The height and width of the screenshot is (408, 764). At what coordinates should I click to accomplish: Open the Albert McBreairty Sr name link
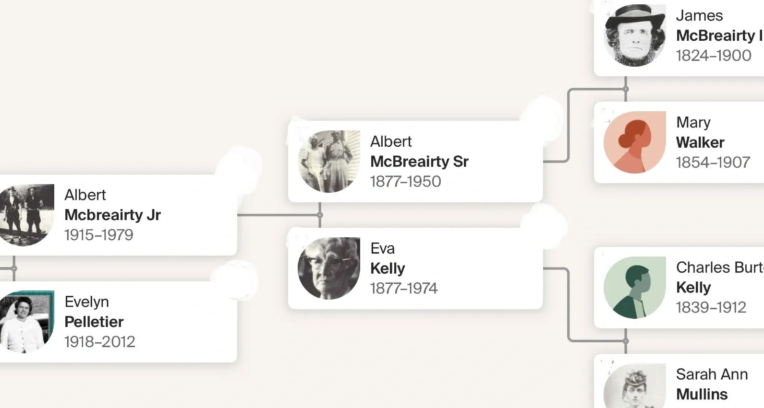pos(419,162)
